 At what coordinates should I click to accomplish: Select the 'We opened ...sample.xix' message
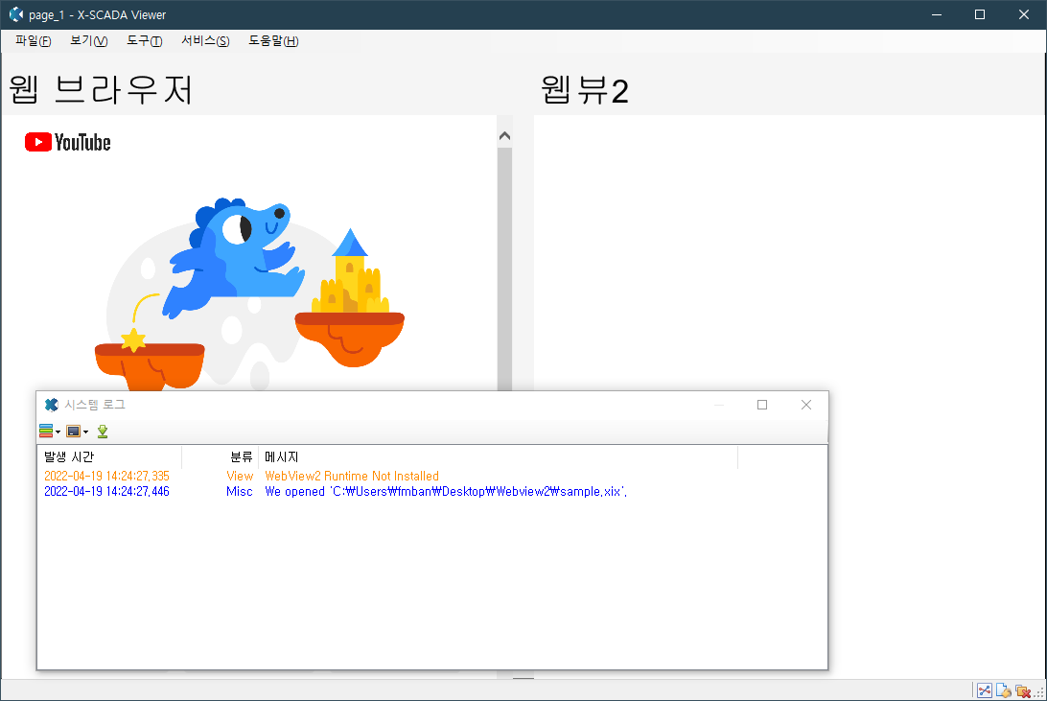[446, 491]
